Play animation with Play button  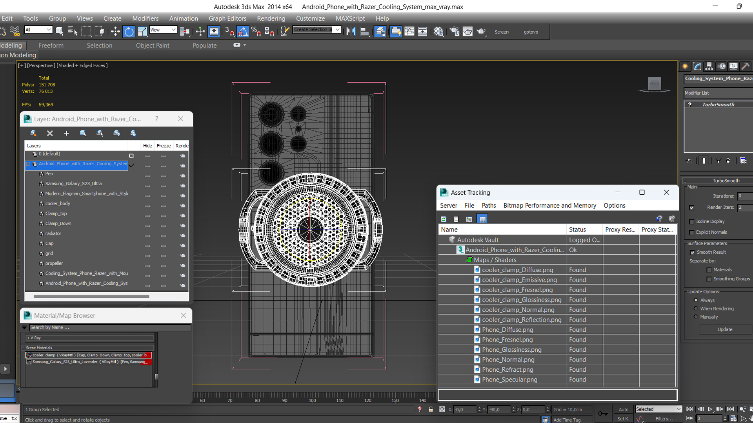click(710, 409)
